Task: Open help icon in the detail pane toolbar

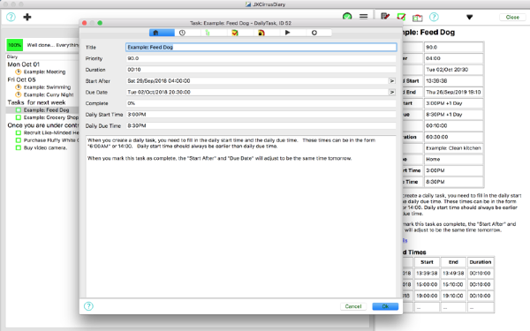Action: 434,17
